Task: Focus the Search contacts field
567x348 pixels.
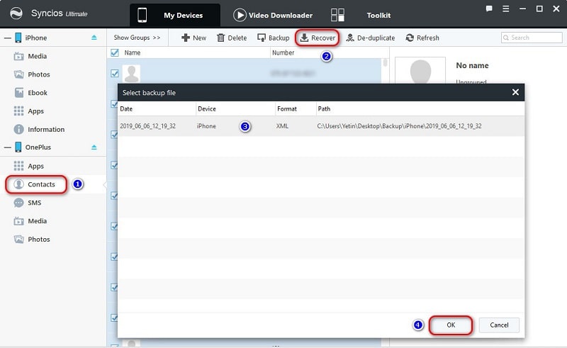Action: (532, 38)
